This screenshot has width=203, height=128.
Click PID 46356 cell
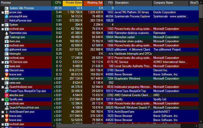click(110, 16)
